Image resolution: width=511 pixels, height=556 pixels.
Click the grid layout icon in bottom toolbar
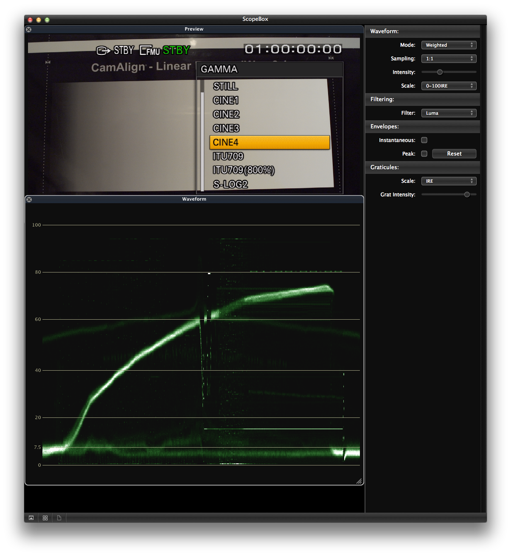(x=45, y=518)
